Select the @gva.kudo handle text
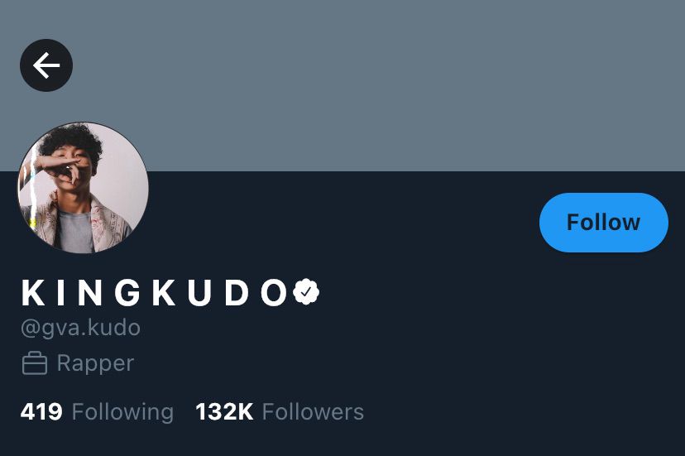The image size is (685, 456). (x=80, y=328)
